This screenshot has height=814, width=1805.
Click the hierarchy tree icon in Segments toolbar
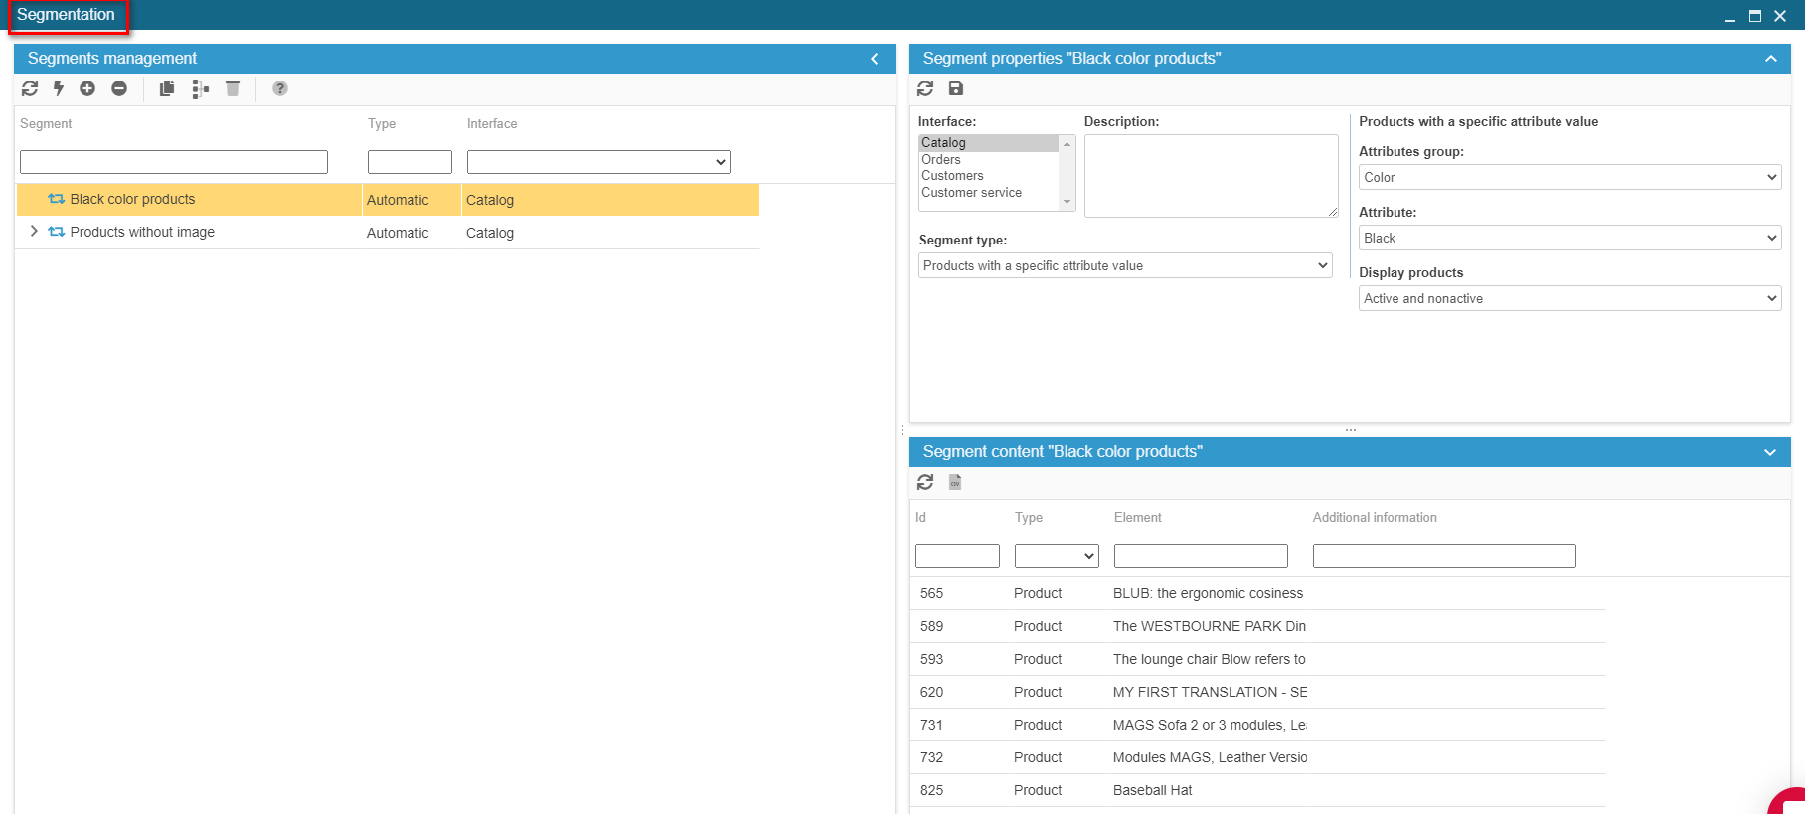pos(200,88)
